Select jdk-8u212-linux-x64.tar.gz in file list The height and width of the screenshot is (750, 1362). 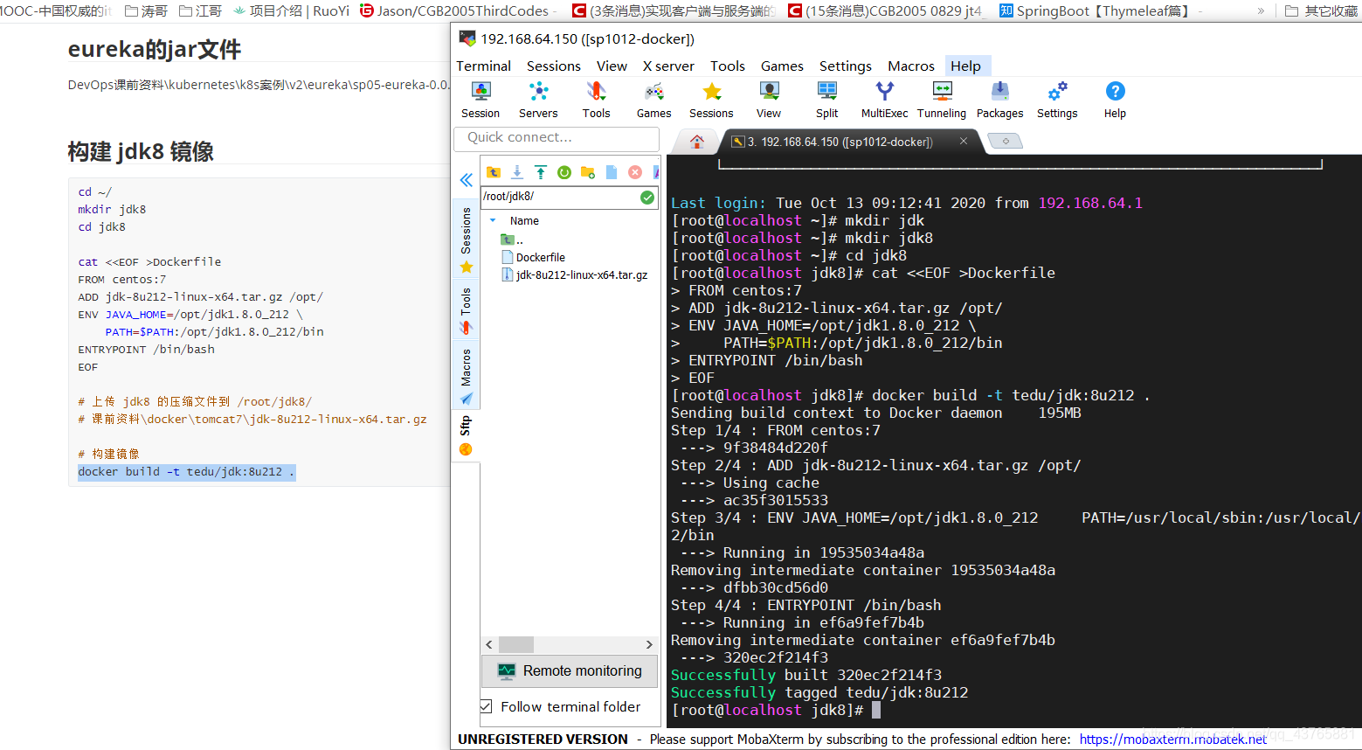(575, 274)
